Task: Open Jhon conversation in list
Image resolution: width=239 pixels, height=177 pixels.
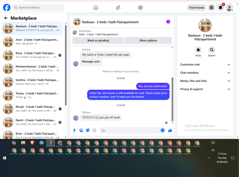Action: (32, 42)
